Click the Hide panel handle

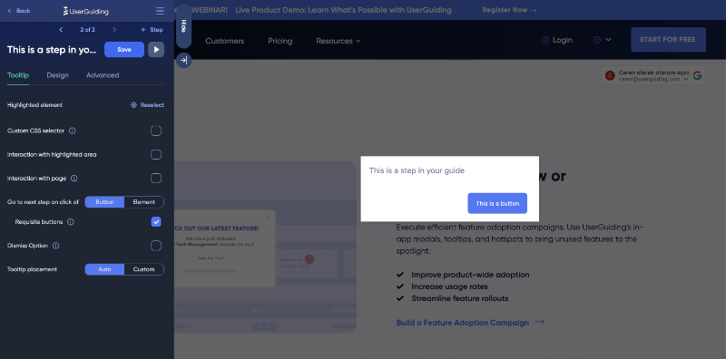[x=184, y=26]
